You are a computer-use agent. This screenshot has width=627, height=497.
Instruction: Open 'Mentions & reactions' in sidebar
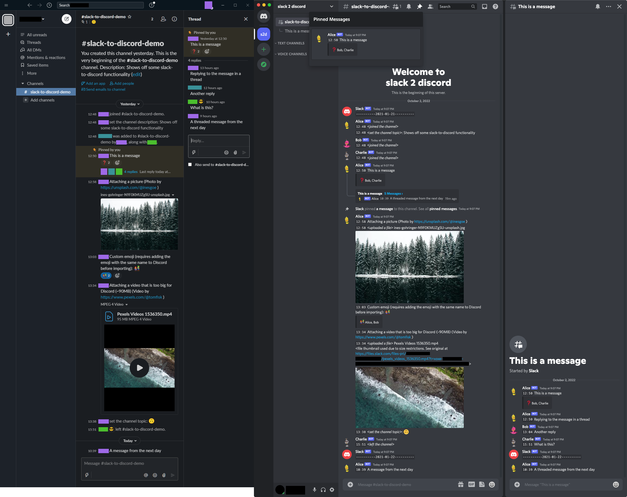tap(46, 58)
